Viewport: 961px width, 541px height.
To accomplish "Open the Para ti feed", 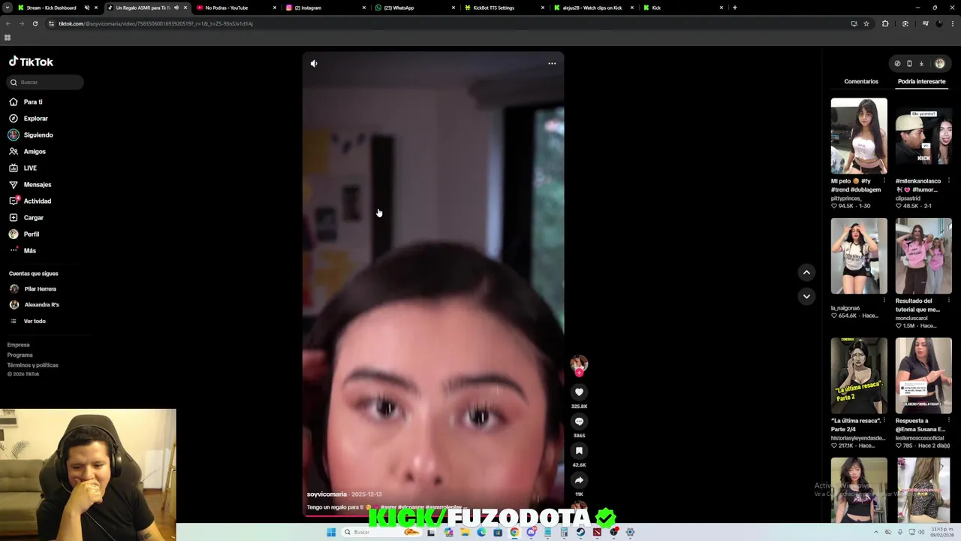I will (32, 102).
